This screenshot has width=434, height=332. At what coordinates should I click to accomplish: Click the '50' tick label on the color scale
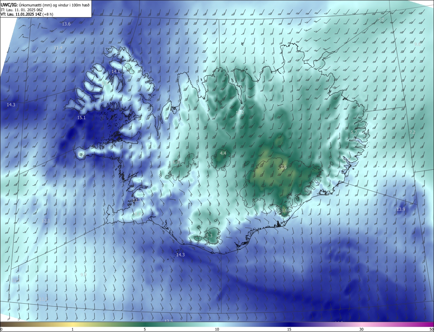point(431,329)
